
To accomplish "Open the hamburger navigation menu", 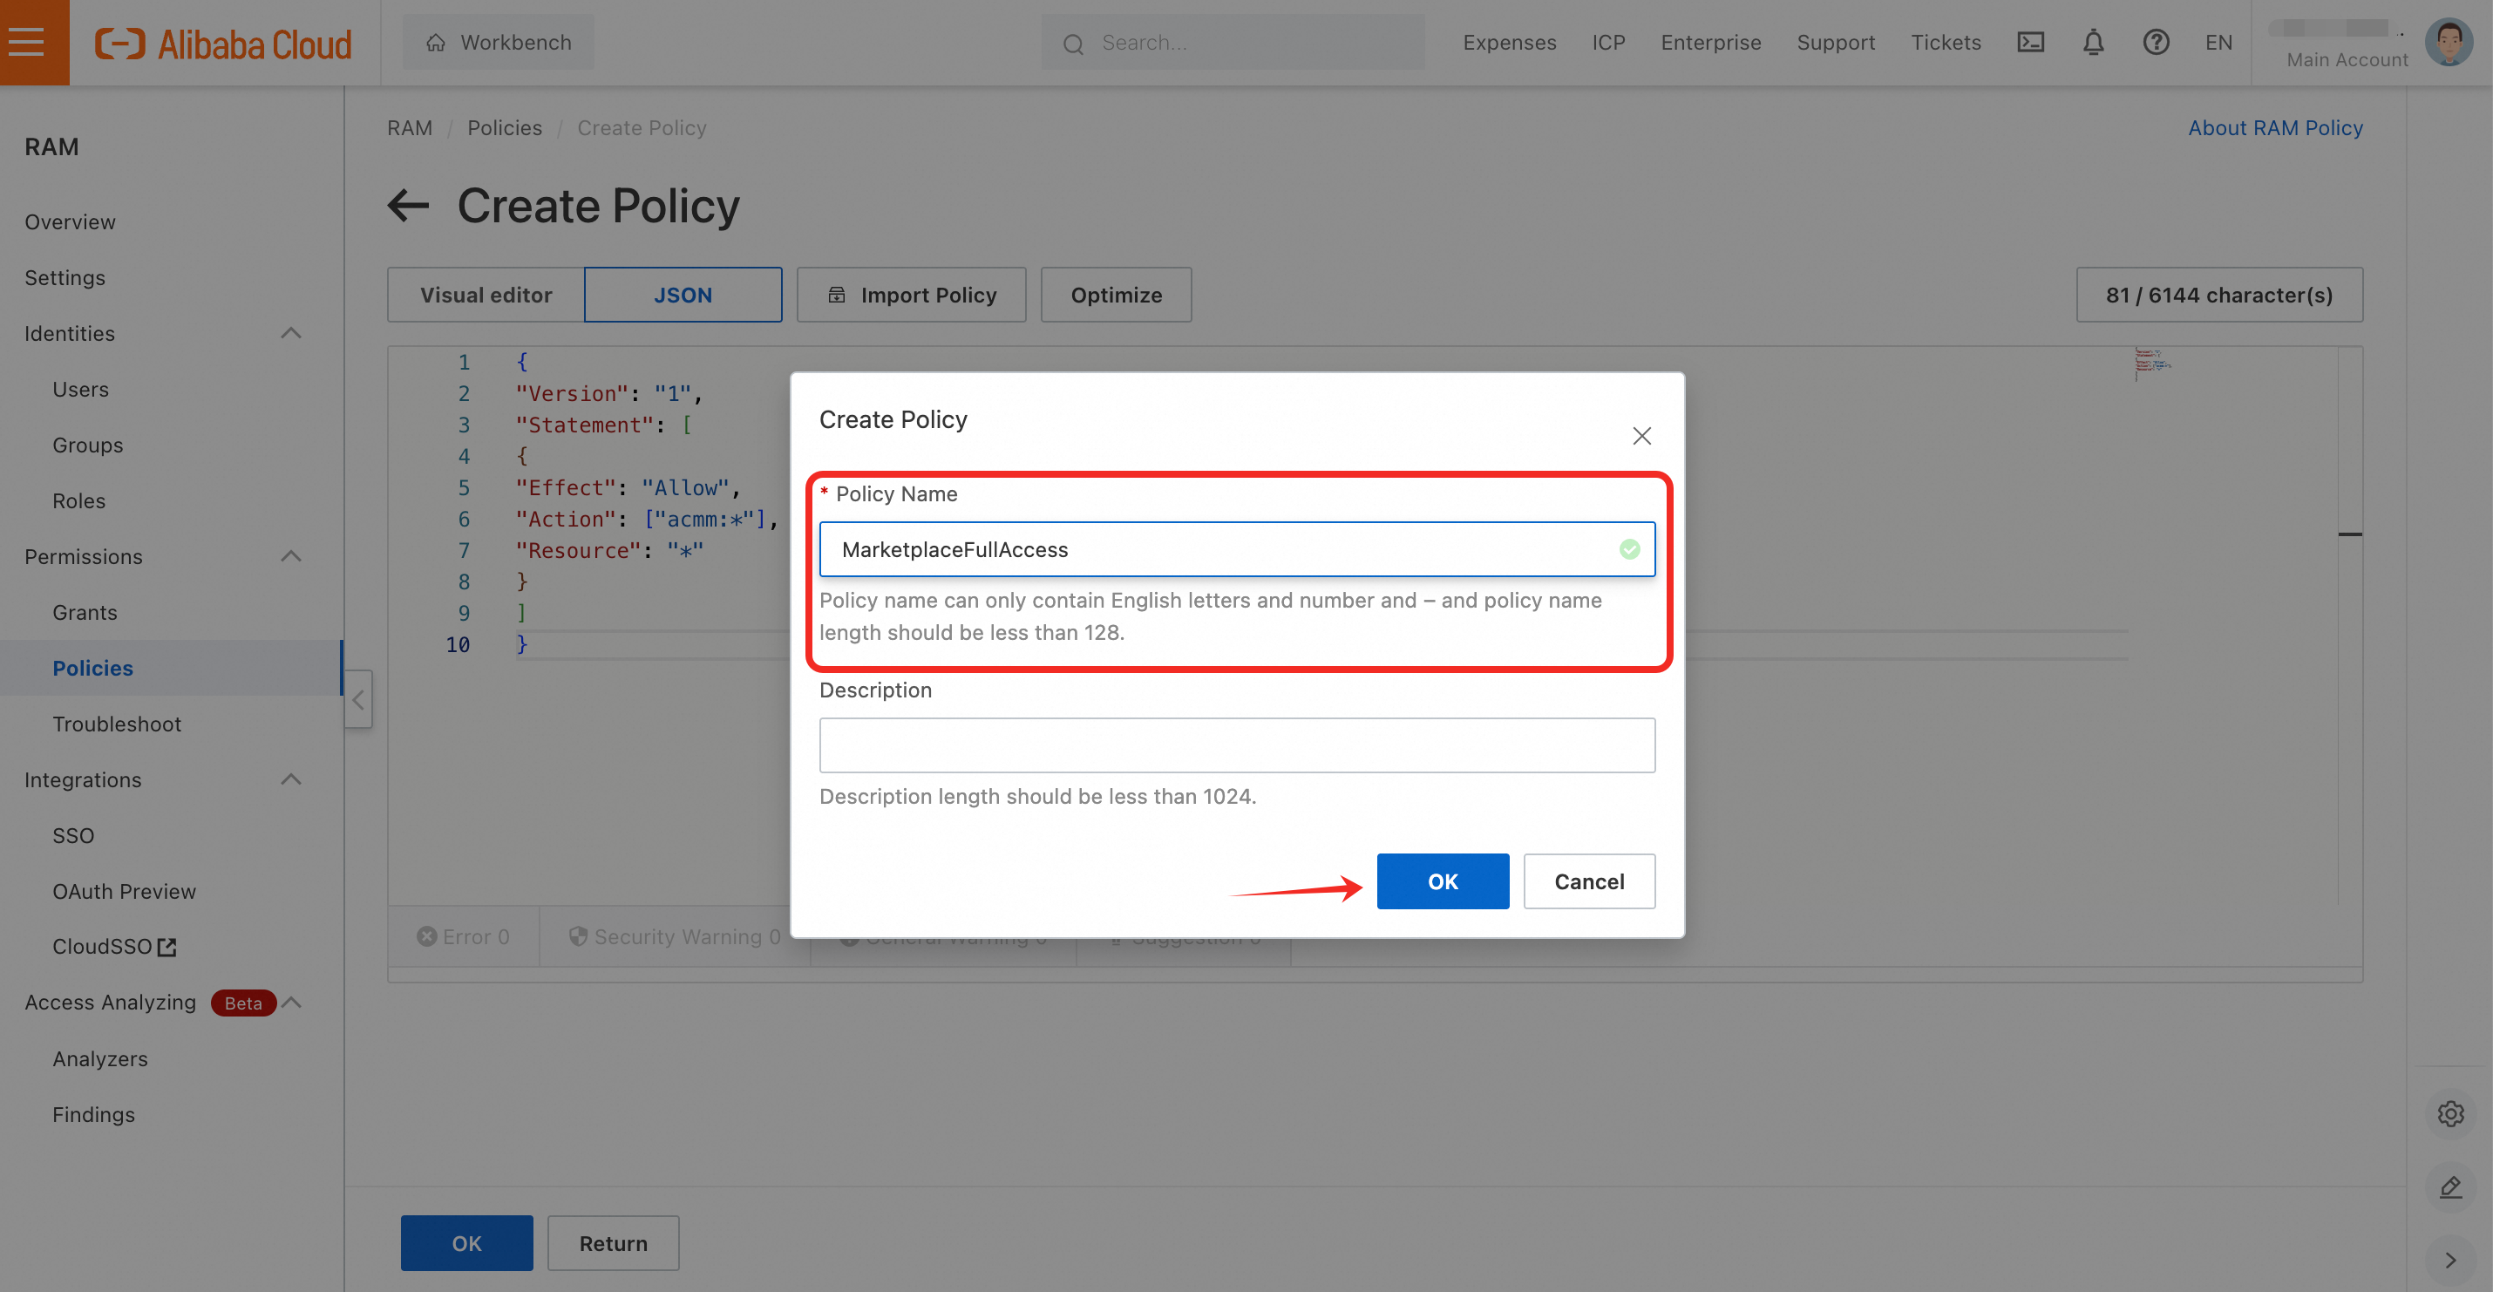I will click(27, 42).
